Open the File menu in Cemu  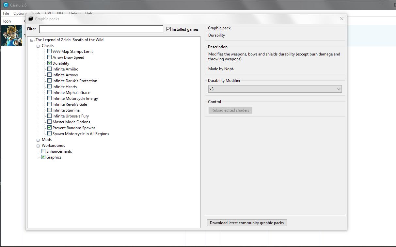tap(6, 13)
